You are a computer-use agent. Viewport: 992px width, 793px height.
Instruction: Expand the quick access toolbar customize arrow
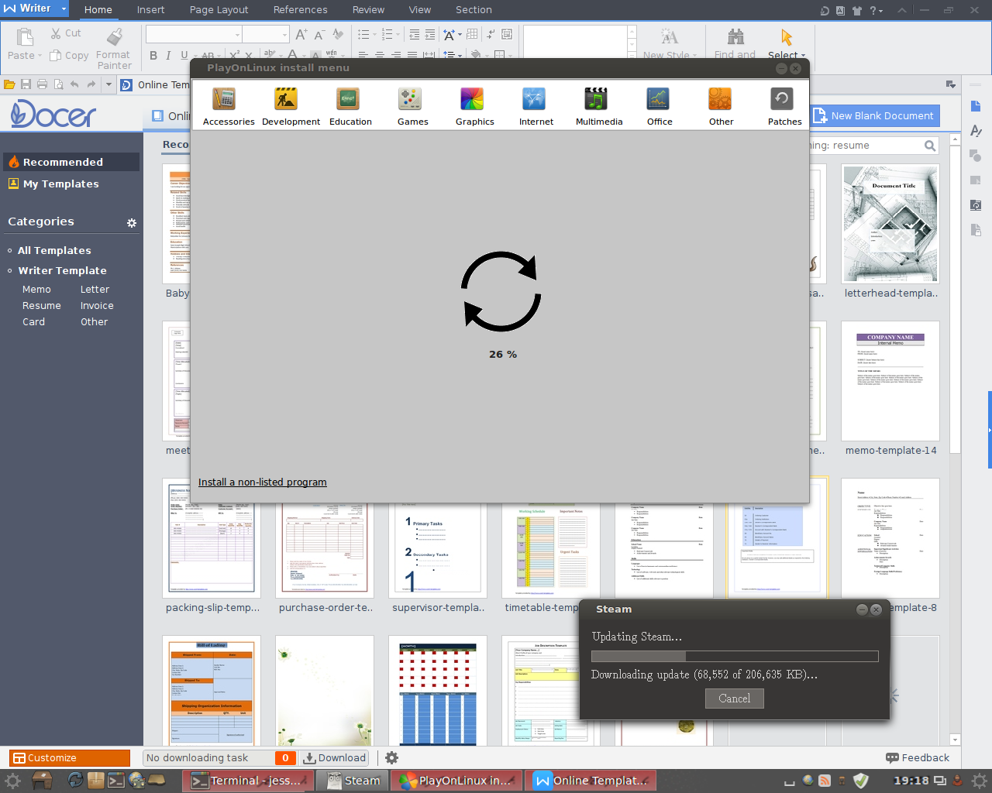click(108, 84)
